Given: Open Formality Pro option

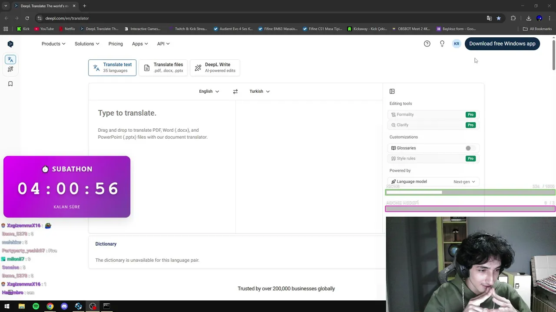Looking at the screenshot, I should click(x=433, y=114).
